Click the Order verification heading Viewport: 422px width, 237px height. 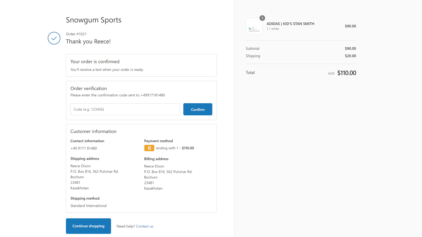[x=89, y=88]
